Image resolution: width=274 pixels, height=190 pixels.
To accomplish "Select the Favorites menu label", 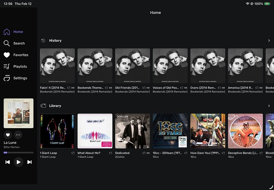I will (x=21, y=55).
